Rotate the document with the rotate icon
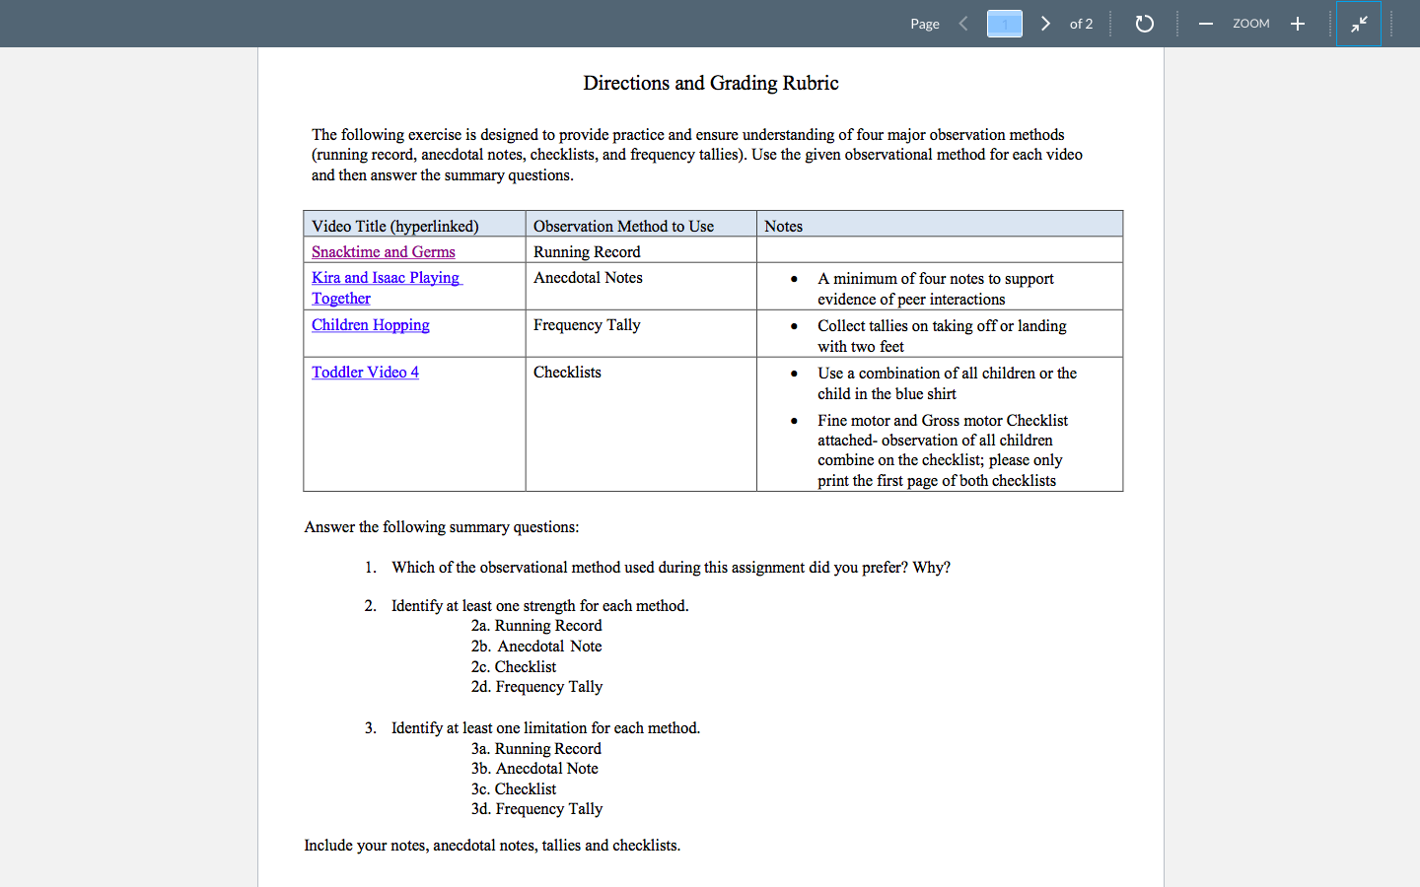Image resolution: width=1420 pixels, height=887 pixels. click(x=1144, y=24)
